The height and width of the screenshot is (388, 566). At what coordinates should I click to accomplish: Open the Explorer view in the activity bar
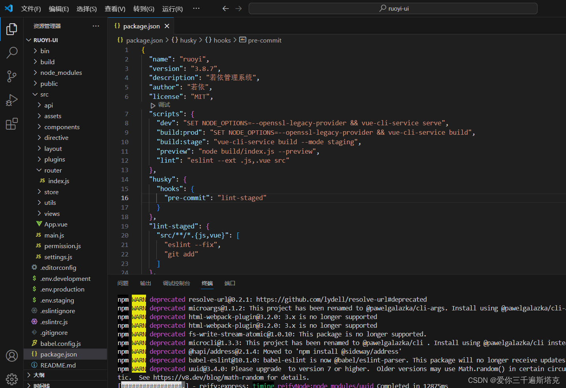pyautogui.click(x=11, y=29)
